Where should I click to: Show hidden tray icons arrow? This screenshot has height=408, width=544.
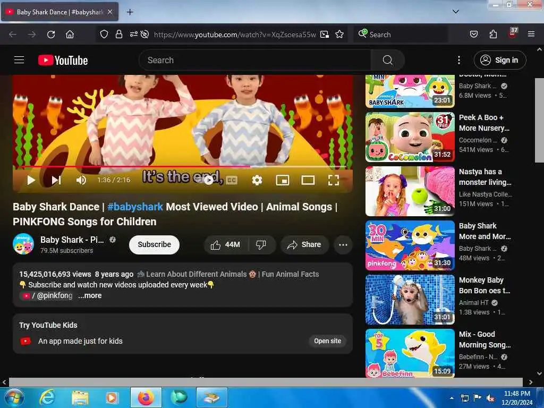point(452,398)
